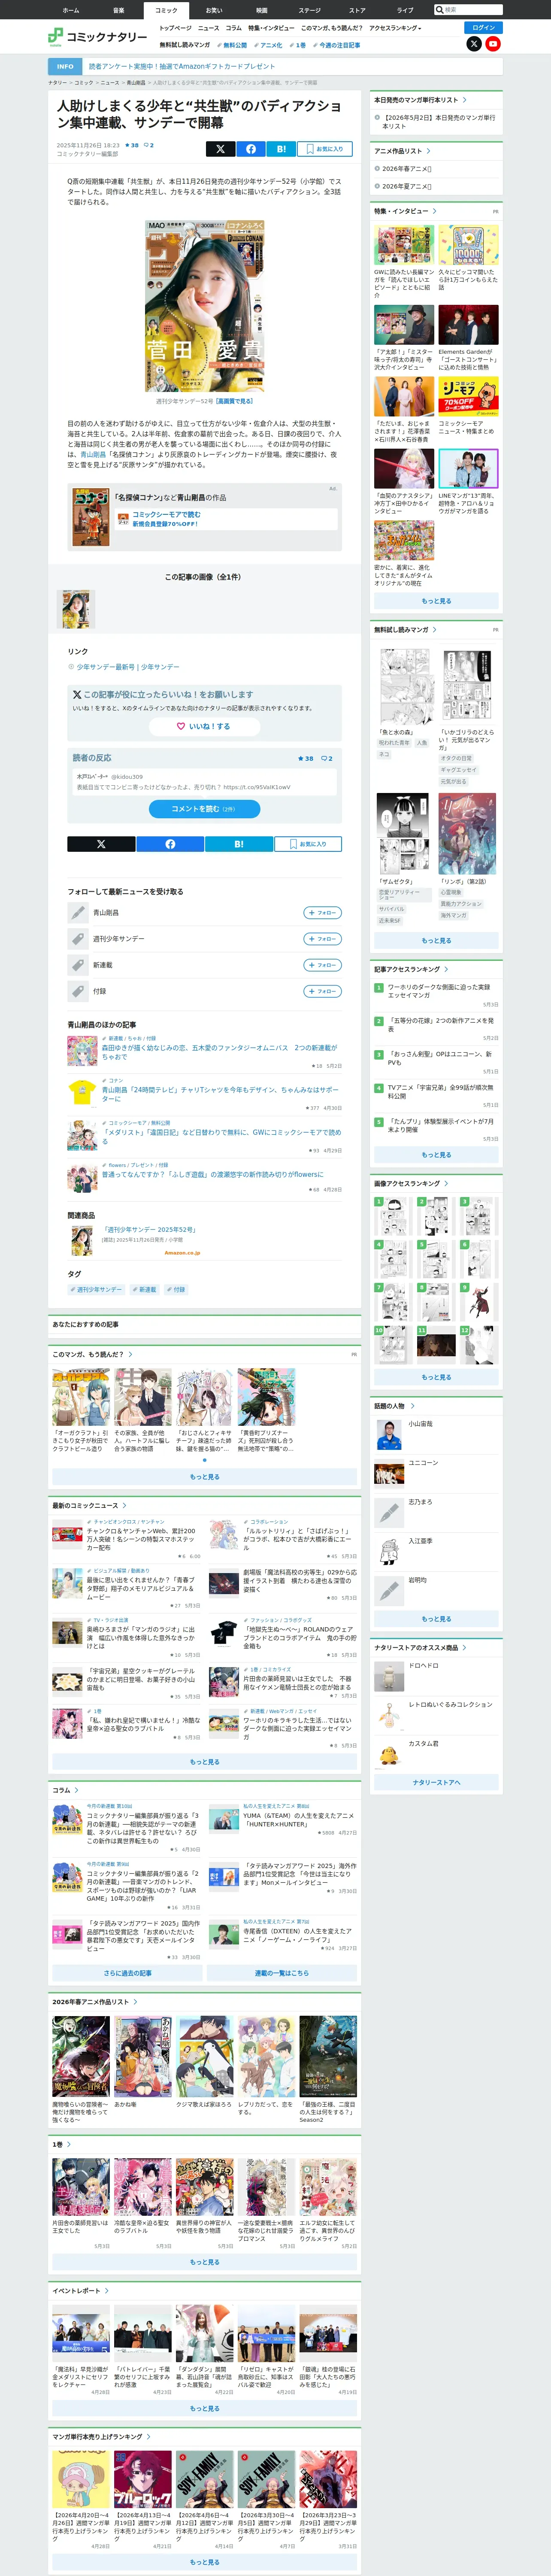
Task: Open the X account icon in header
Action: coord(474,44)
